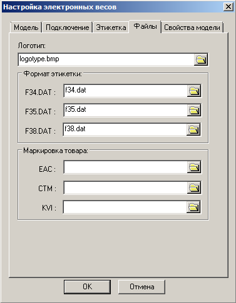Screen dimensions: 236x303
Task: Go to the Этикетка tab
Action: (x=111, y=27)
